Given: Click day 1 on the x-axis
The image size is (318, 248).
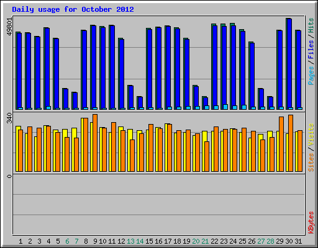Looking at the screenshot, I should point(20,241).
